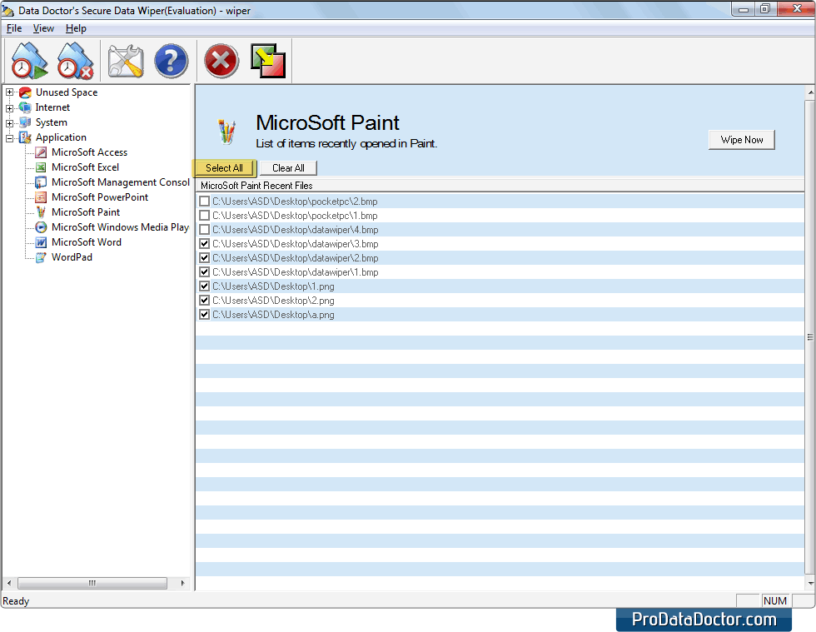This screenshot has width=816, height=632.
Task: Expand the Internet tree node
Action: point(9,108)
